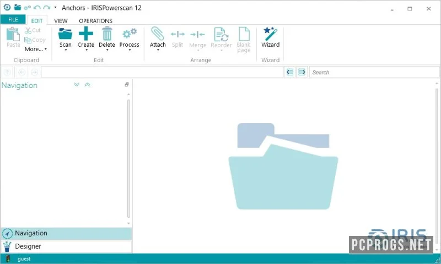This screenshot has height=264, width=441.
Task: Switch to the VIEW tab
Action: point(61,21)
